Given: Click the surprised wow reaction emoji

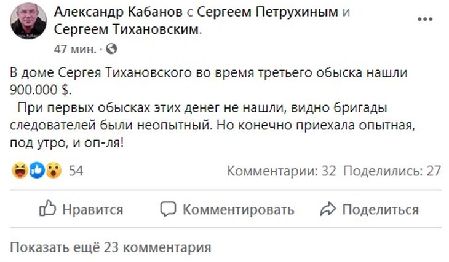Looking at the screenshot, I should coord(54,171).
